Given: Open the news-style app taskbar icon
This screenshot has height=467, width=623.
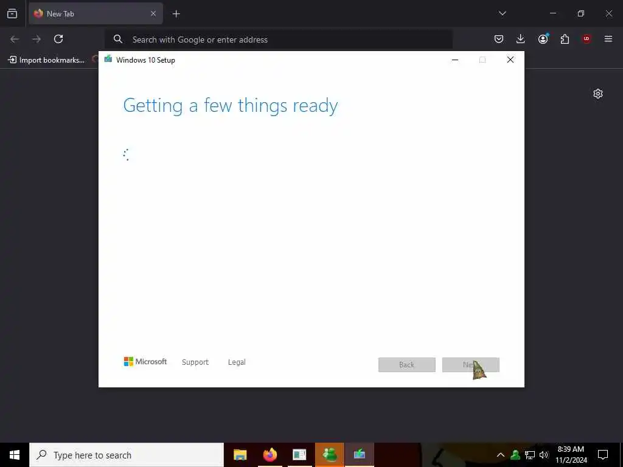Looking at the screenshot, I should [x=299, y=455].
